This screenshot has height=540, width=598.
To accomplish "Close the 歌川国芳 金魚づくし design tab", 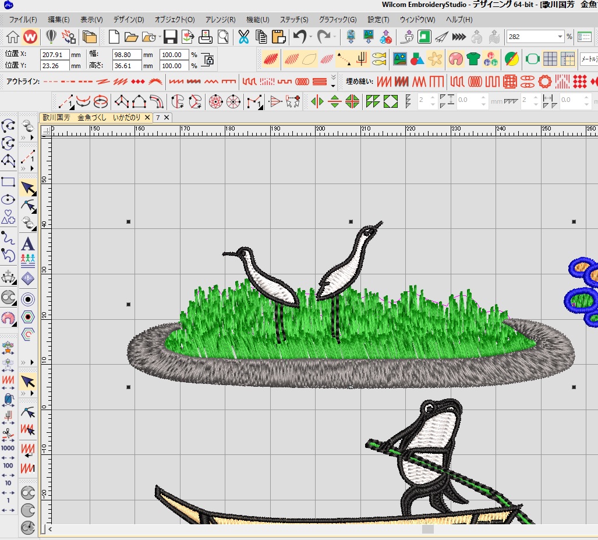I will [147, 118].
